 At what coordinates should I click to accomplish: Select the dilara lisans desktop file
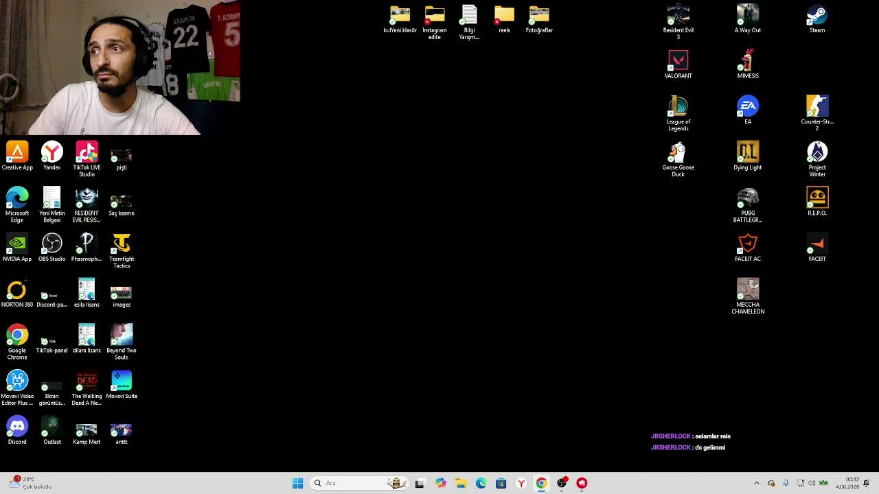click(87, 338)
